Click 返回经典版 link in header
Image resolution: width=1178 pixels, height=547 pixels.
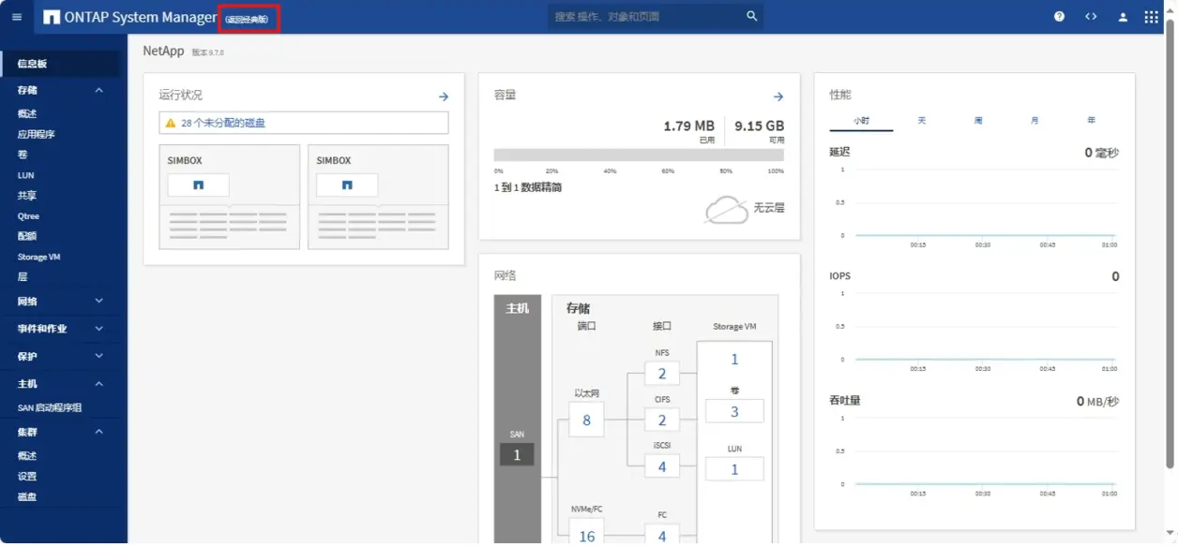pyautogui.click(x=248, y=20)
